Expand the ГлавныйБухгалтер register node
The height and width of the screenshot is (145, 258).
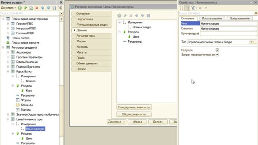pyautogui.click(x=8, y=66)
